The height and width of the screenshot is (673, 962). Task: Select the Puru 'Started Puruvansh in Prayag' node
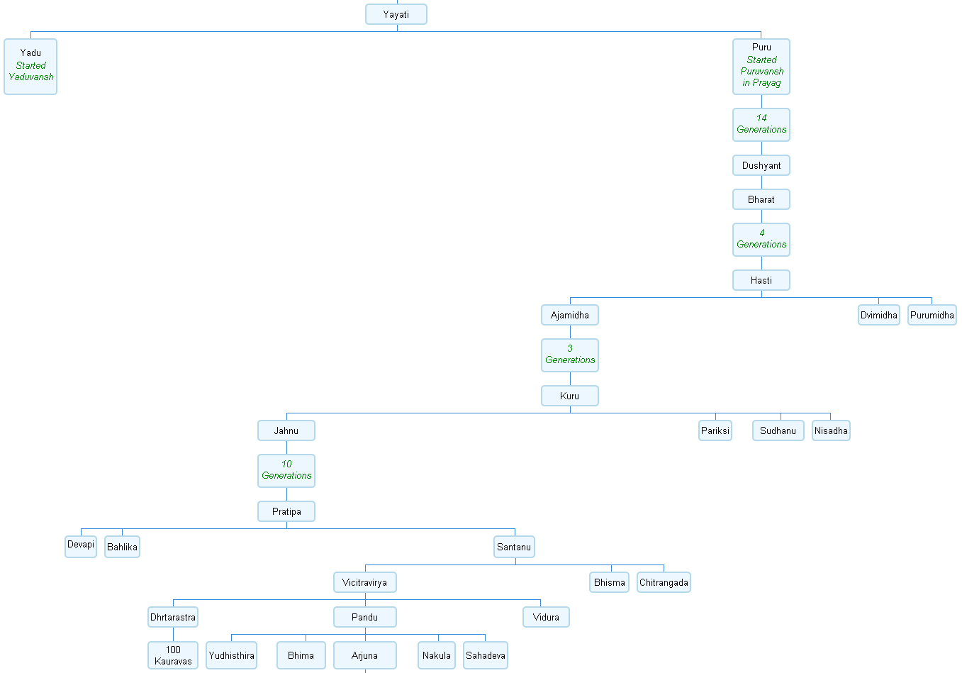coord(761,66)
